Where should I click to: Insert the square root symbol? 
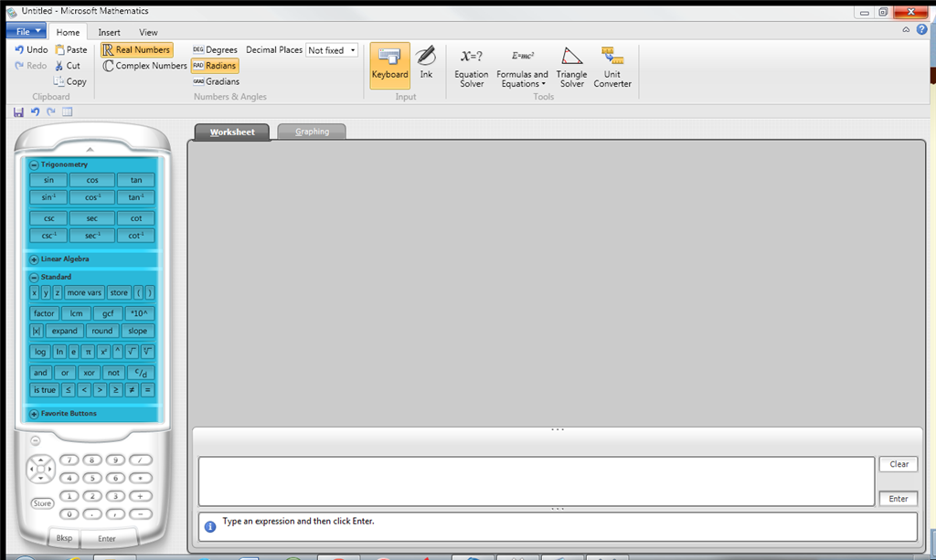(133, 352)
